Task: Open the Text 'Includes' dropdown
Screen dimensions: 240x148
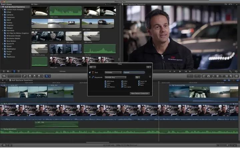Action: coord(113,72)
